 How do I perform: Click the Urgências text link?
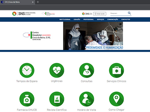click(x=57, y=81)
